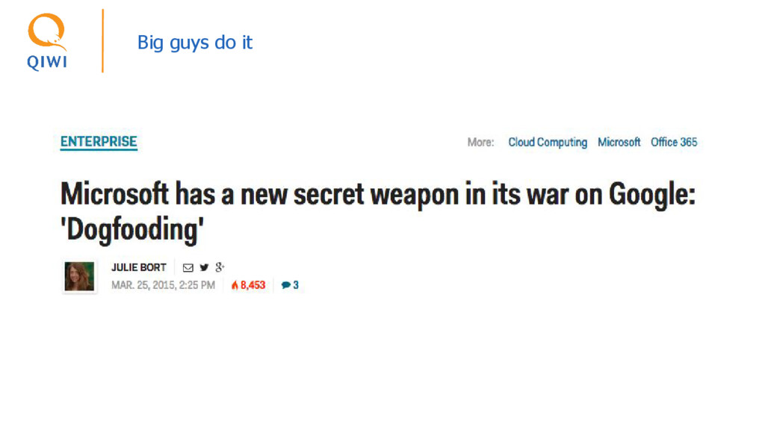Open the ENTERPRISE section link

coord(99,142)
